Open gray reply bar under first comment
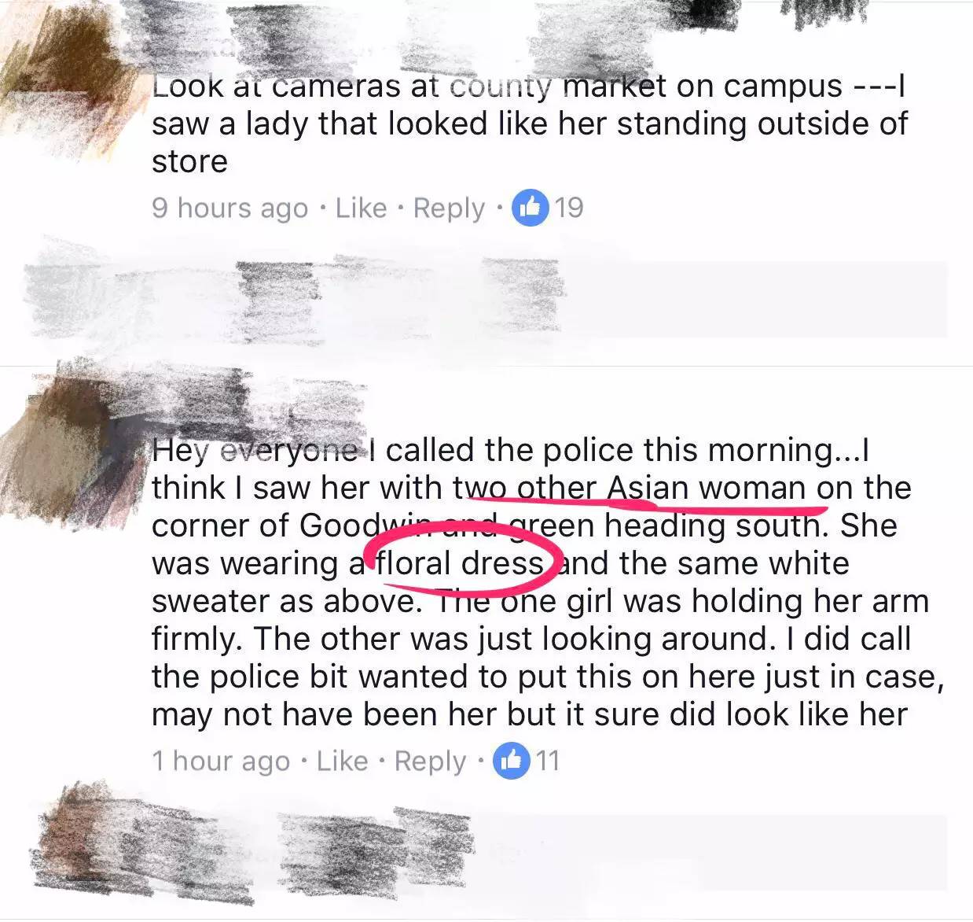 click(x=486, y=299)
